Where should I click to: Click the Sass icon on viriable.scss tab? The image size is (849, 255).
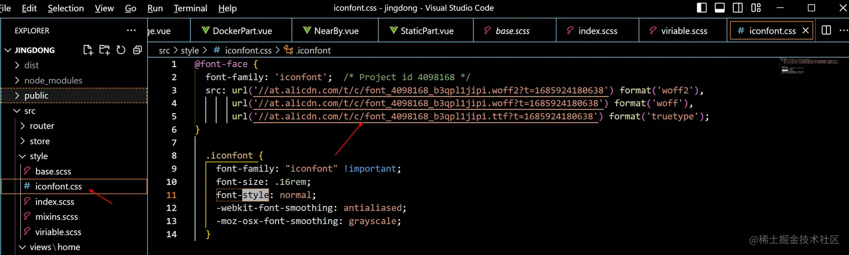(x=652, y=31)
